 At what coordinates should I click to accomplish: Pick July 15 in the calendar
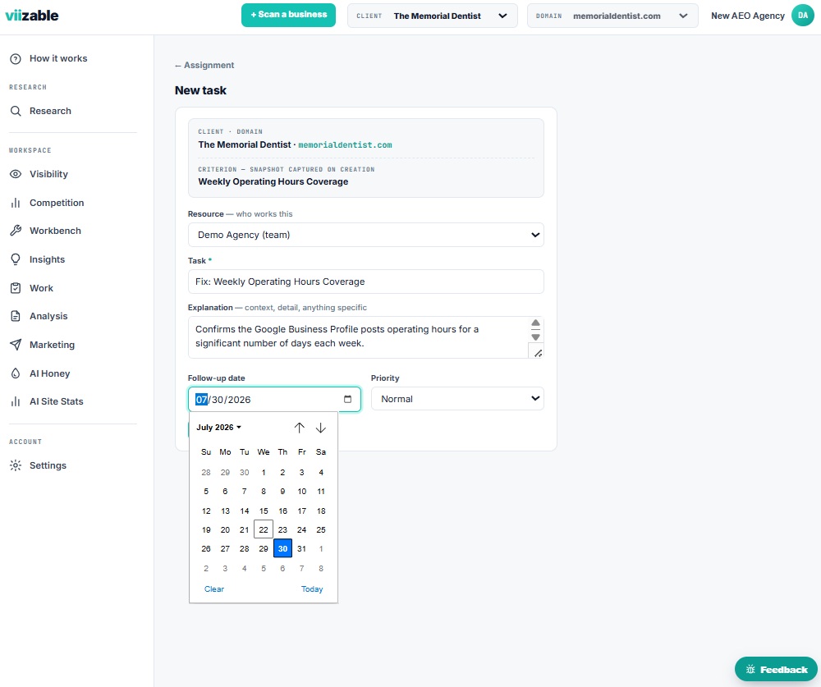click(x=264, y=511)
